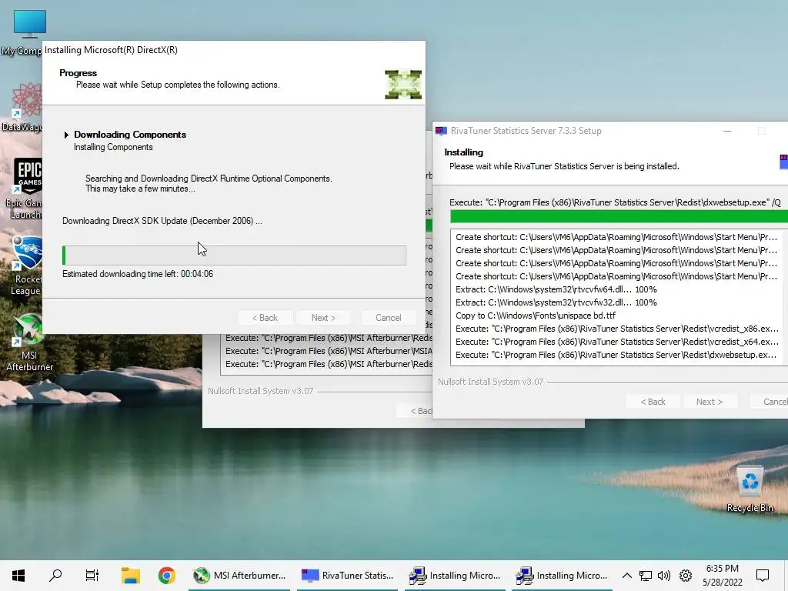
Task: Open taskbar Search
Action: coord(55,576)
